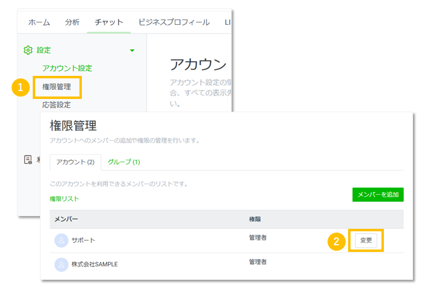The image size is (433, 292).
Task: Click the gear icon beside 設定
Action: 27,50
